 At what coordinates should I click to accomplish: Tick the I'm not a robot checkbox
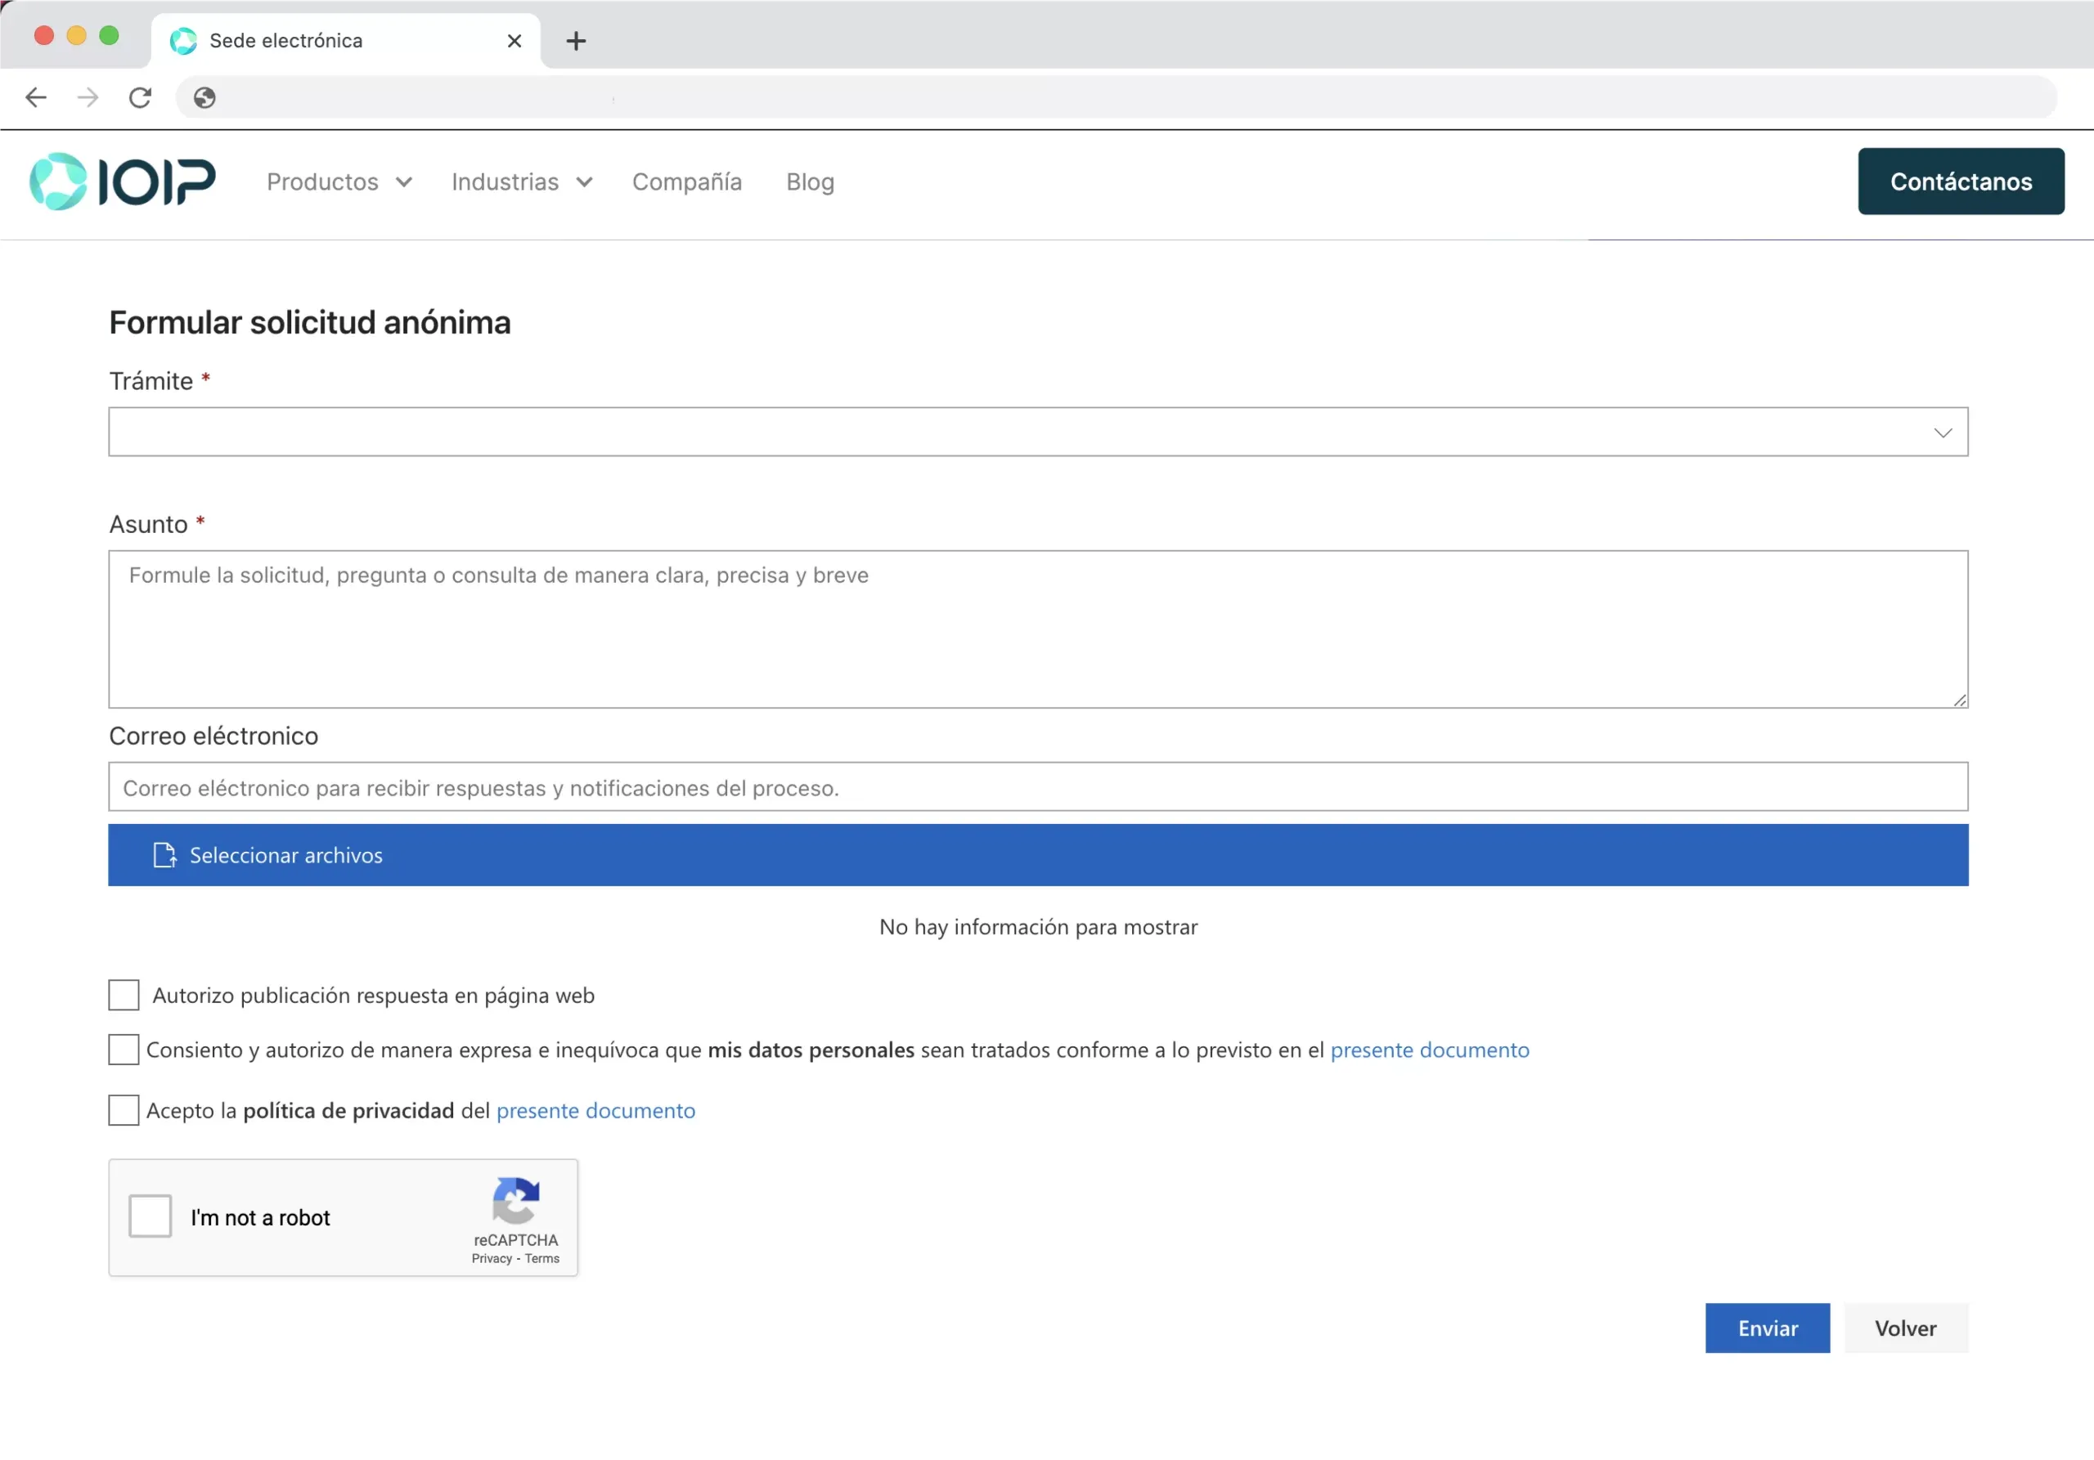click(151, 1216)
